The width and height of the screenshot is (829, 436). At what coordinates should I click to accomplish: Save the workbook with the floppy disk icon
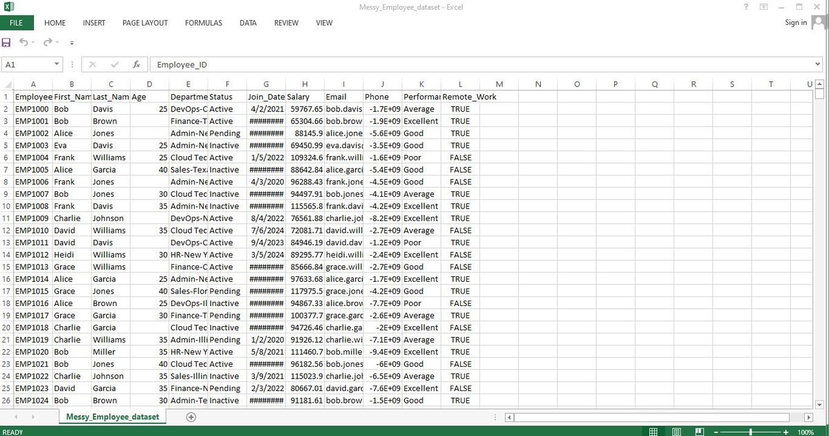(x=7, y=43)
